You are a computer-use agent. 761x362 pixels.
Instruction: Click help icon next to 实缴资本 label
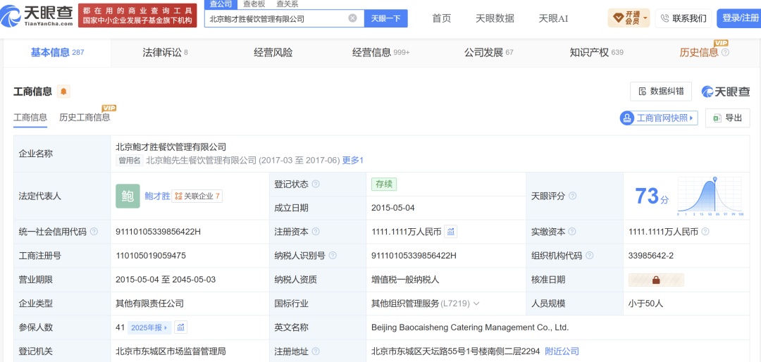coord(572,232)
